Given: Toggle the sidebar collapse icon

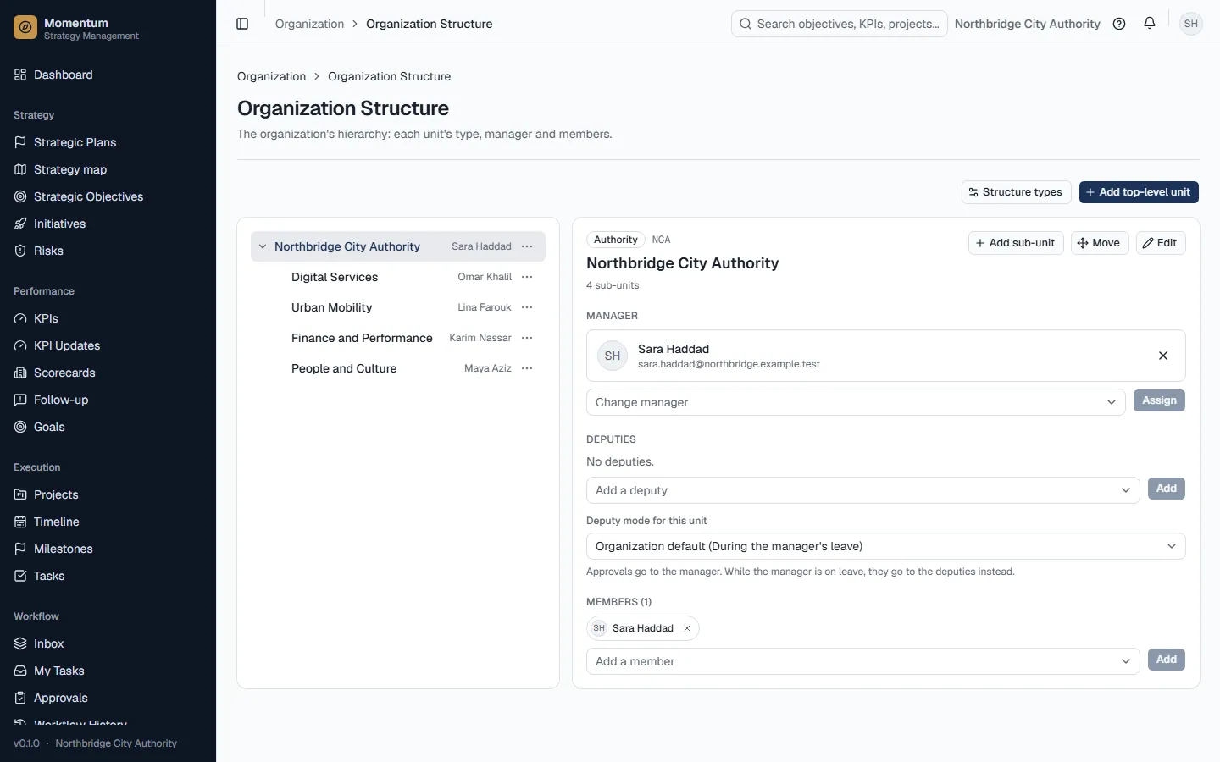Looking at the screenshot, I should pyautogui.click(x=242, y=24).
